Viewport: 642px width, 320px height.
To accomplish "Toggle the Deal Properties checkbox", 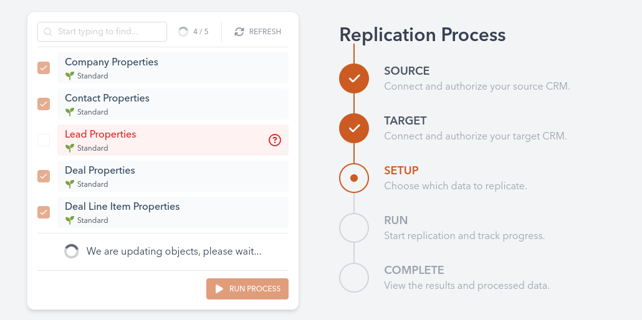I will [x=44, y=176].
